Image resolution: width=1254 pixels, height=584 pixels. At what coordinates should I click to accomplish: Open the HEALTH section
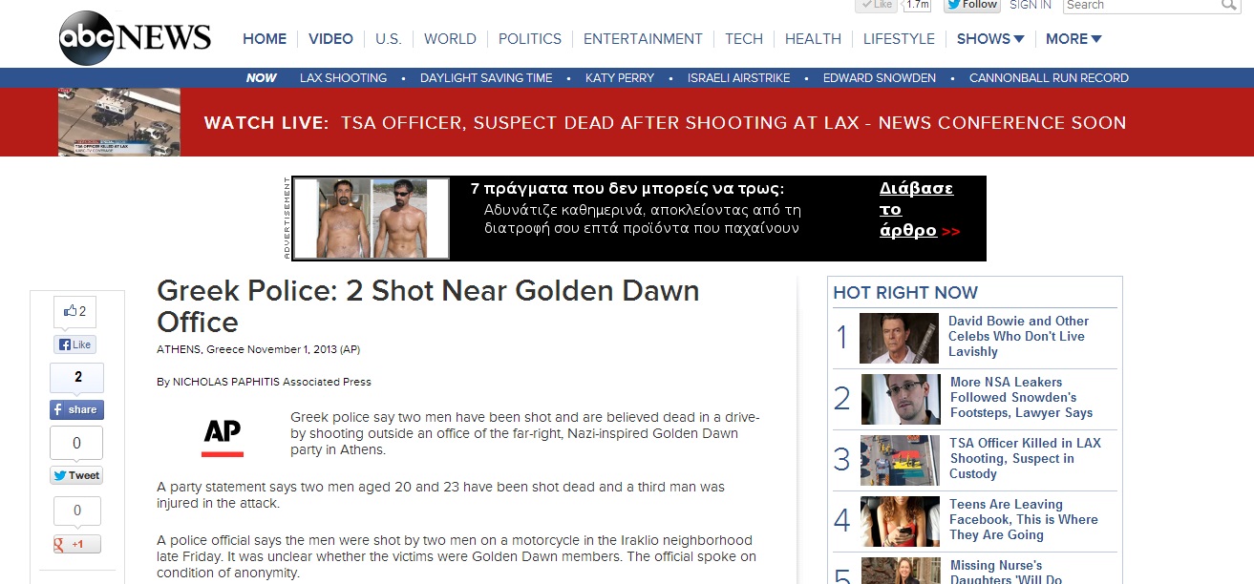pos(813,39)
